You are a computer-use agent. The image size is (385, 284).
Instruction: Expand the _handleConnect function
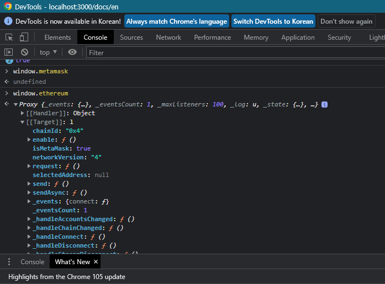[29, 237]
